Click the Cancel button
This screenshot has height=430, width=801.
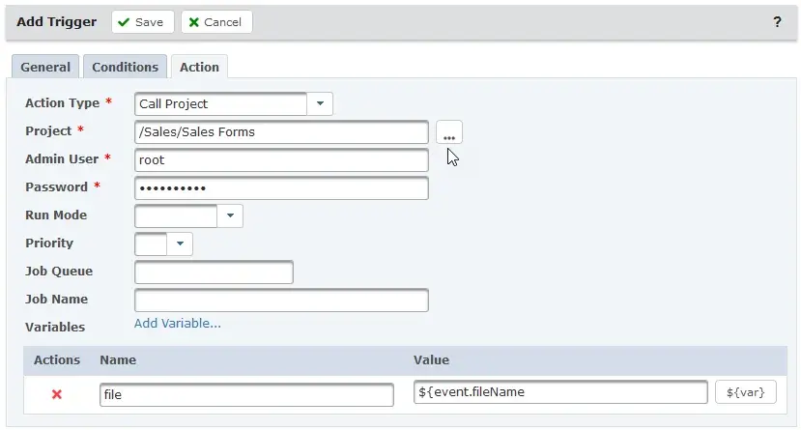216,22
